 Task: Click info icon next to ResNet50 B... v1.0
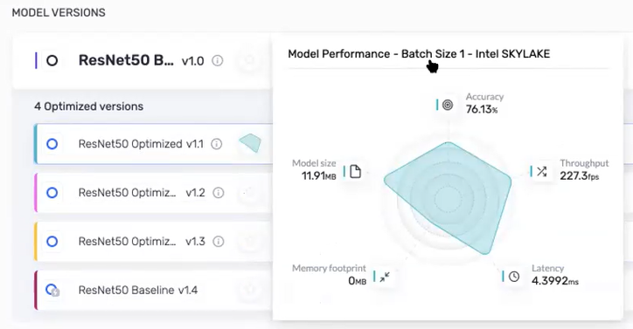(217, 61)
